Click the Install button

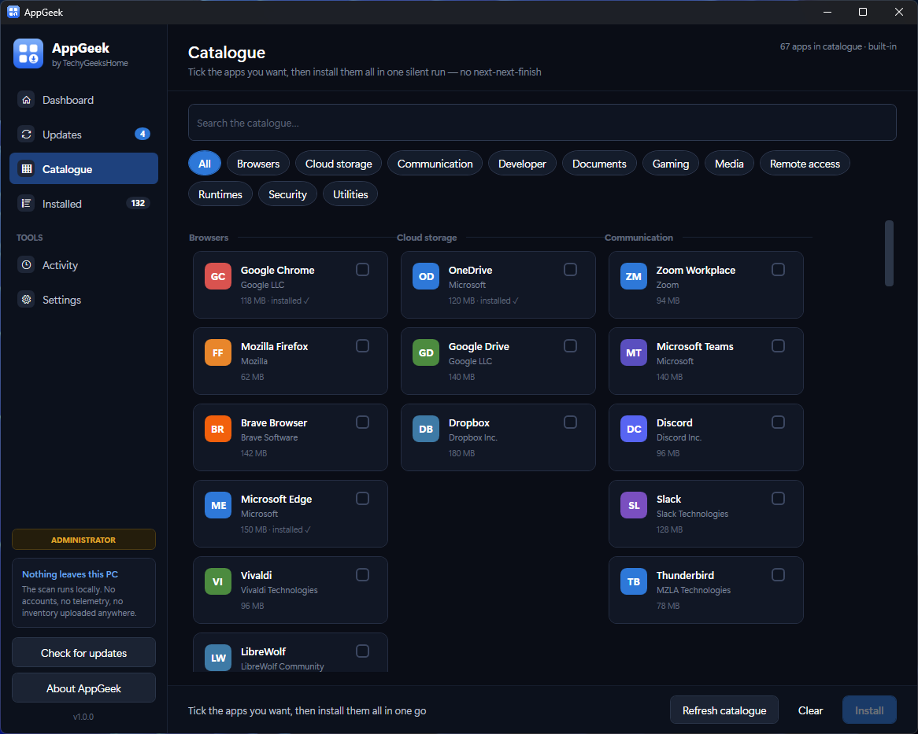point(869,710)
